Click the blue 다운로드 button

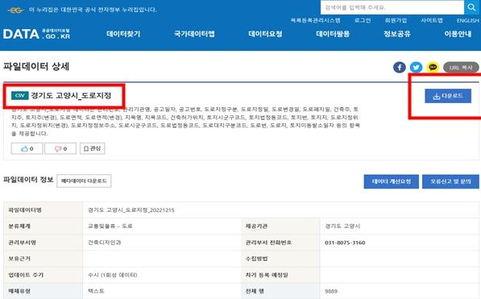448,96
